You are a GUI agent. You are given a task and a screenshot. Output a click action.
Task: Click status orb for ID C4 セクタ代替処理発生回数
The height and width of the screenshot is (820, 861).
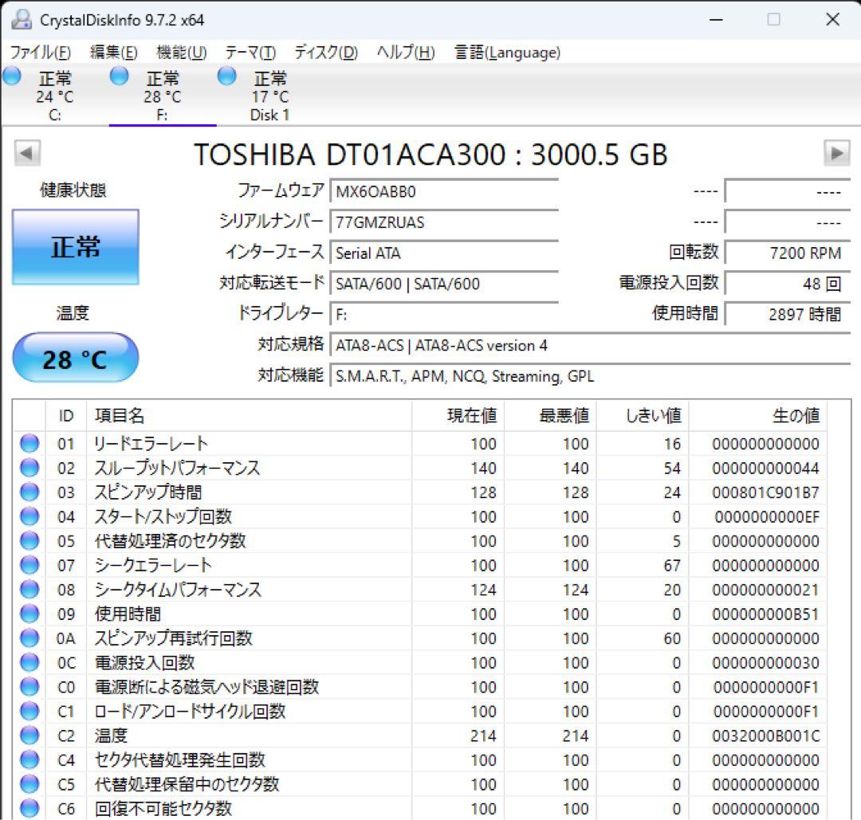(x=29, y=759)
